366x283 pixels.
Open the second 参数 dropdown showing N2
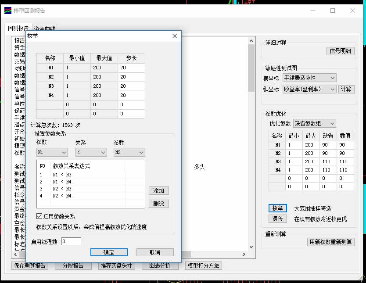tap(129, 152)
